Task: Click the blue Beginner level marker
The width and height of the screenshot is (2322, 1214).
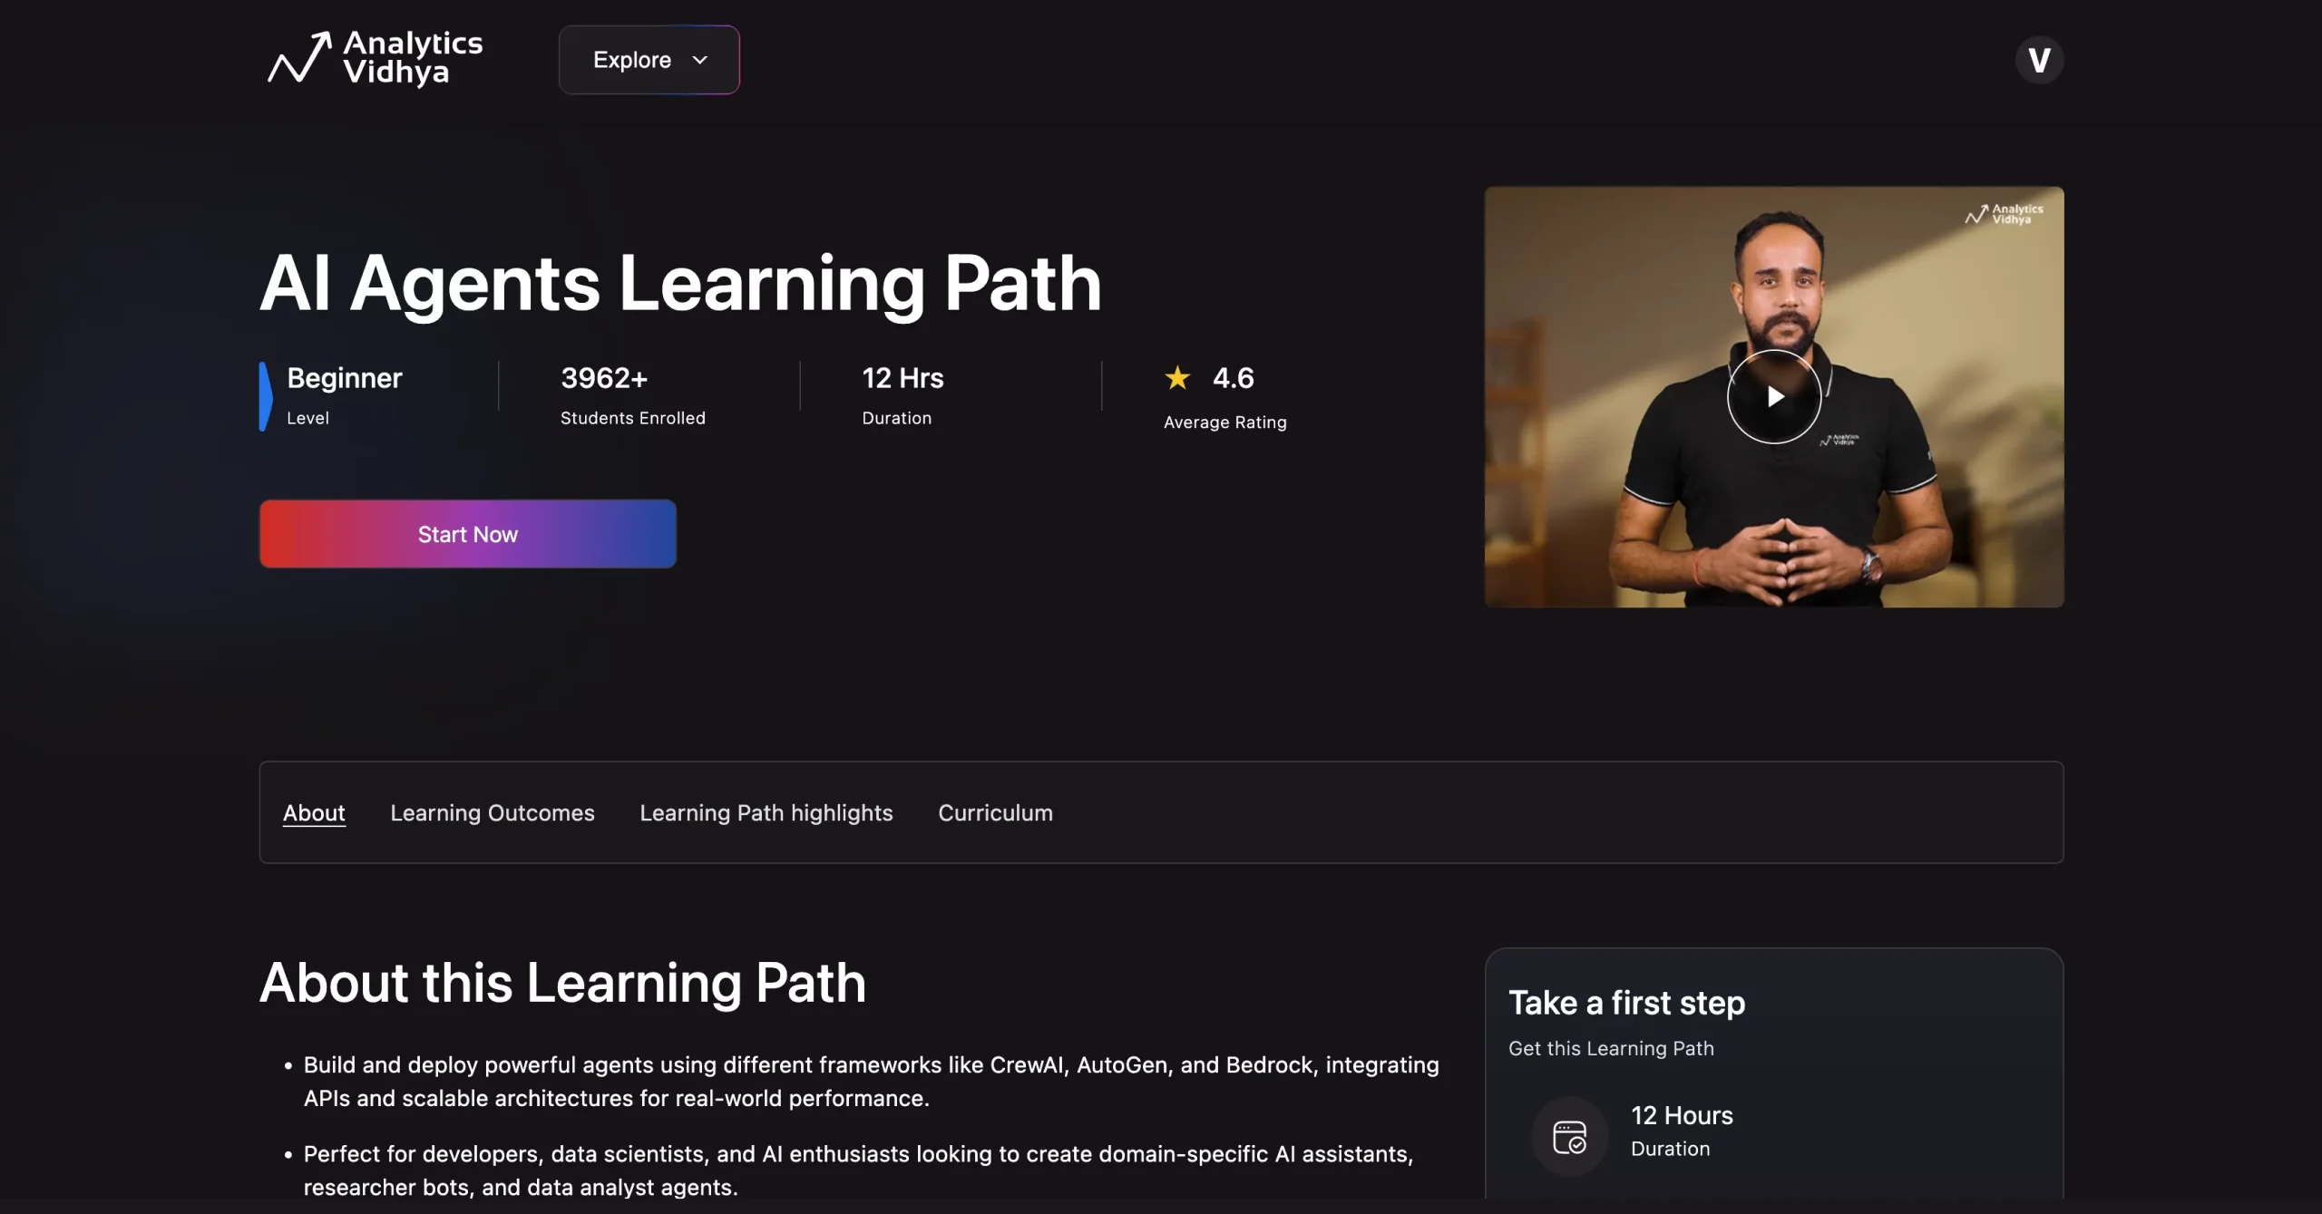Action: [x=265, y=396]
